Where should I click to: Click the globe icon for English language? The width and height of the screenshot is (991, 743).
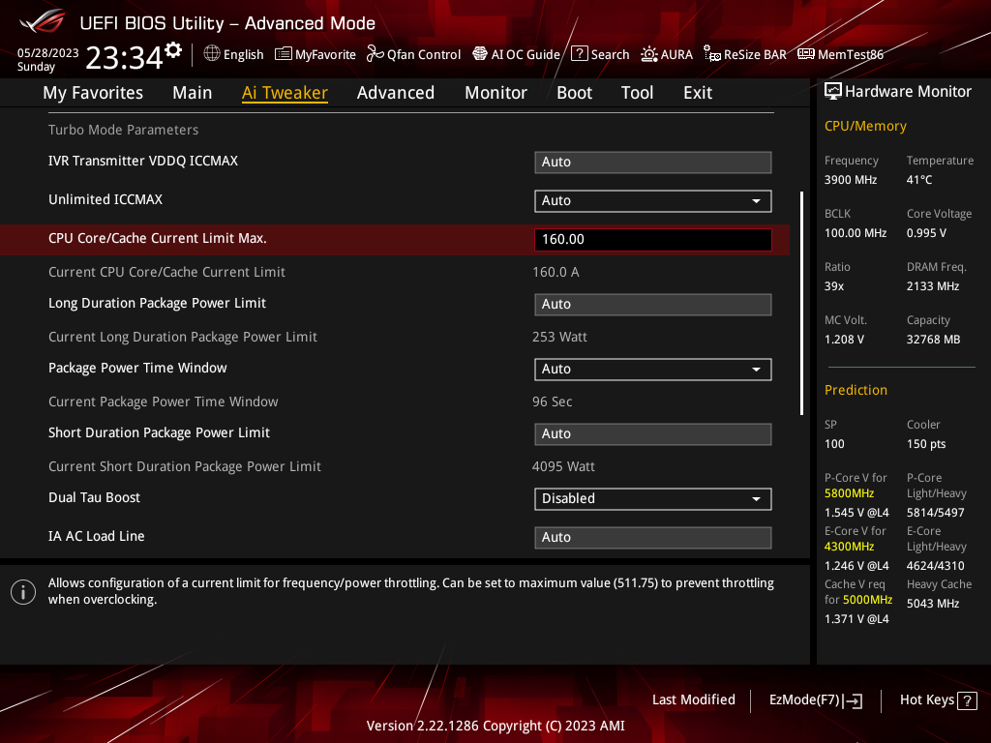pyautogui.click(x=212, y=54)
